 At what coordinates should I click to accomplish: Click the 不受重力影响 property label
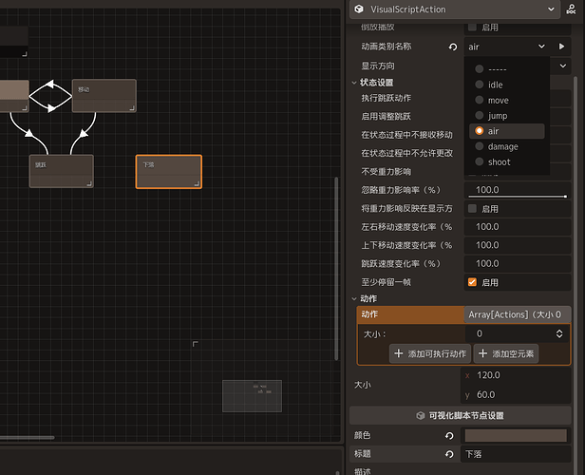point(387,172)
